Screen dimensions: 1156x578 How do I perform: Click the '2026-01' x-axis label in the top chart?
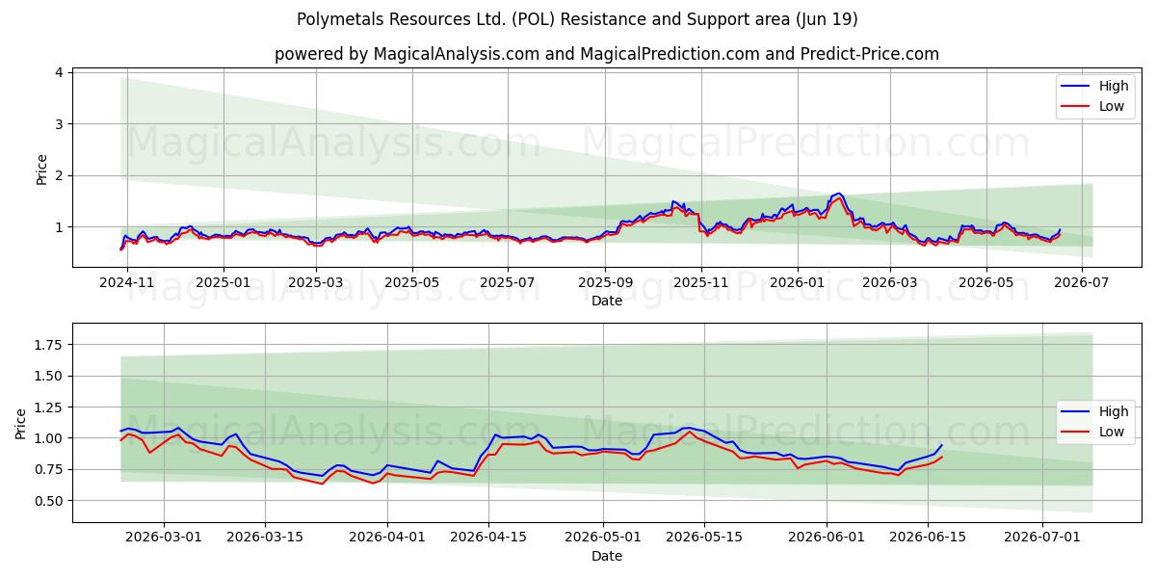pos(797,282)
